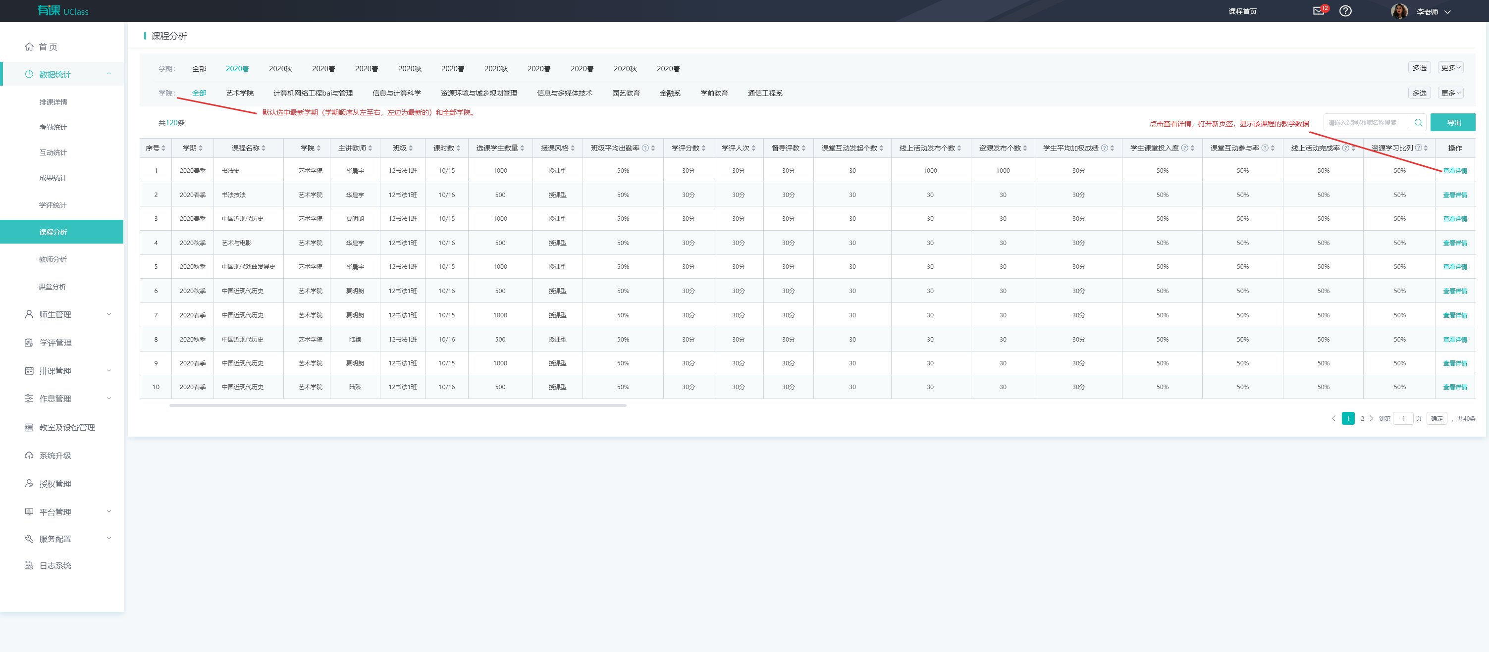Click the 导出 export button
The height and width of the screenshot is (652, 1489).
click(1452, 122)
